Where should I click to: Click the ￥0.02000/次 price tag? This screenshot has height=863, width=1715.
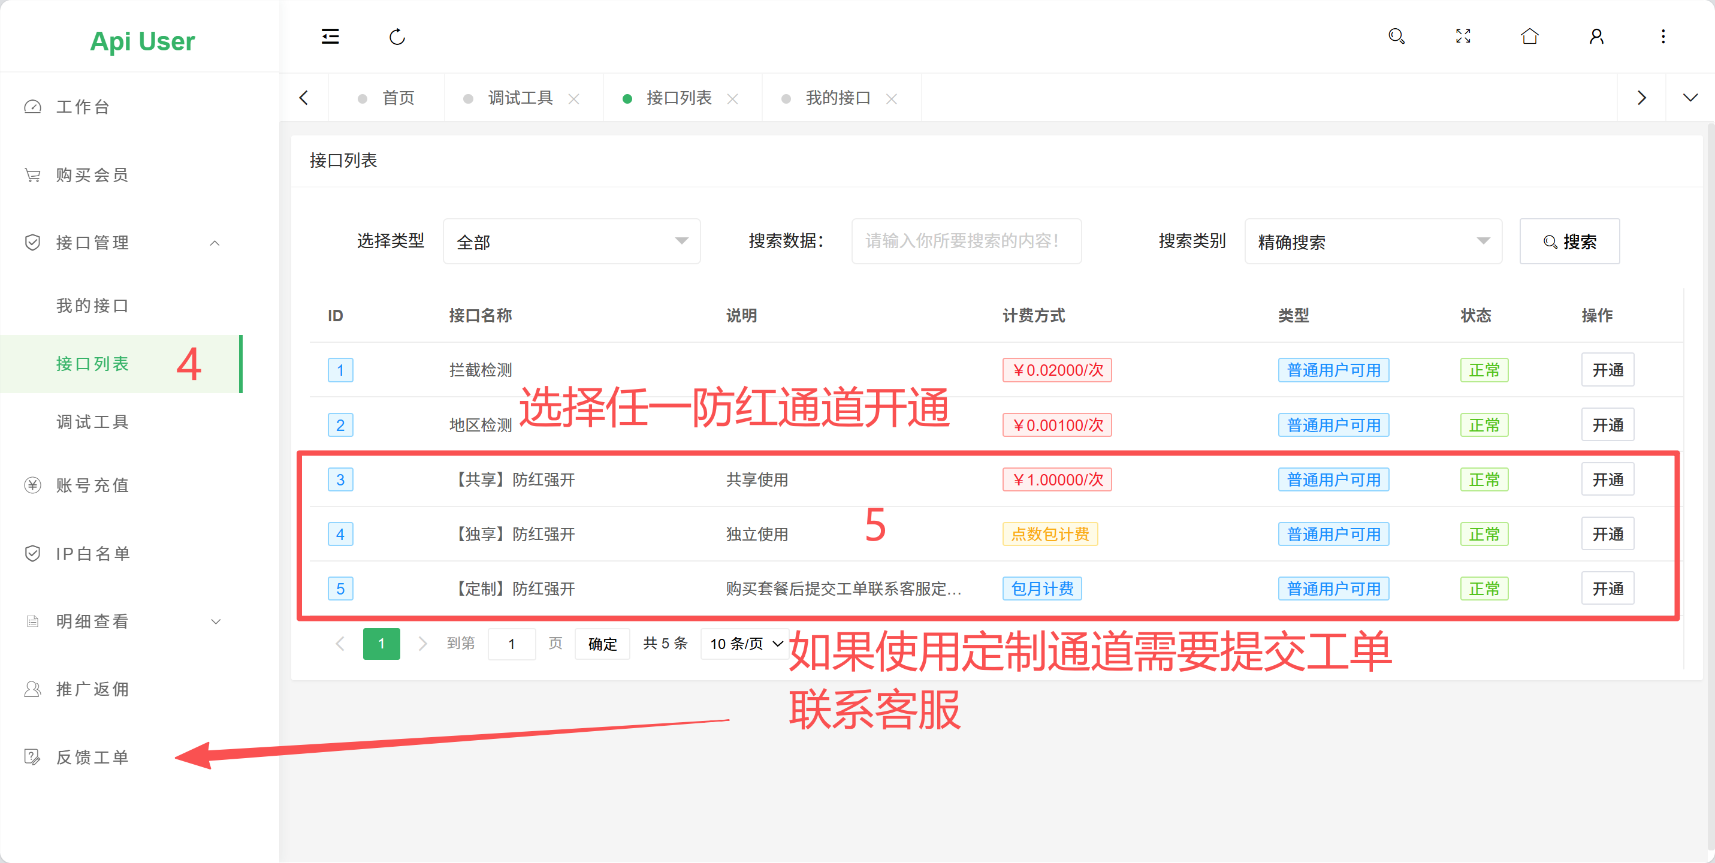tap(1057, 370)
